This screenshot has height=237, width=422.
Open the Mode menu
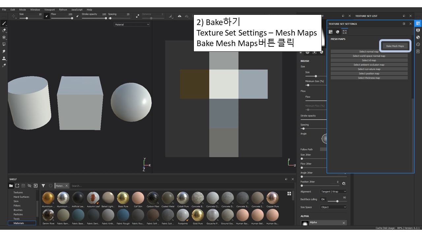pyautogui.click(x=22, y=10)
